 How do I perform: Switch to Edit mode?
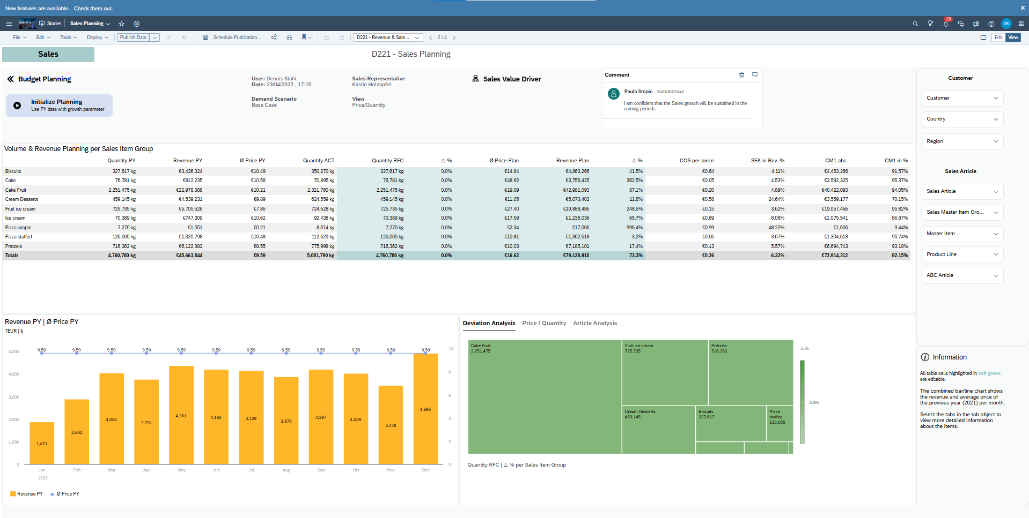point(998,37)
